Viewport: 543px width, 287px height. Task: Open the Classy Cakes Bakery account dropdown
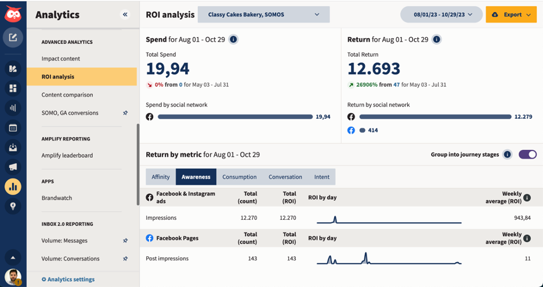[x=263, y=14]
